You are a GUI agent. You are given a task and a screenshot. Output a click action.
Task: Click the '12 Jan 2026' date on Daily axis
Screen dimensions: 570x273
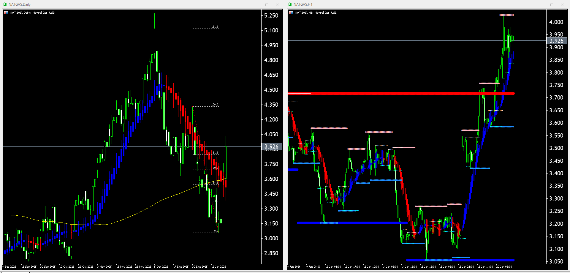tap(218, 267)
